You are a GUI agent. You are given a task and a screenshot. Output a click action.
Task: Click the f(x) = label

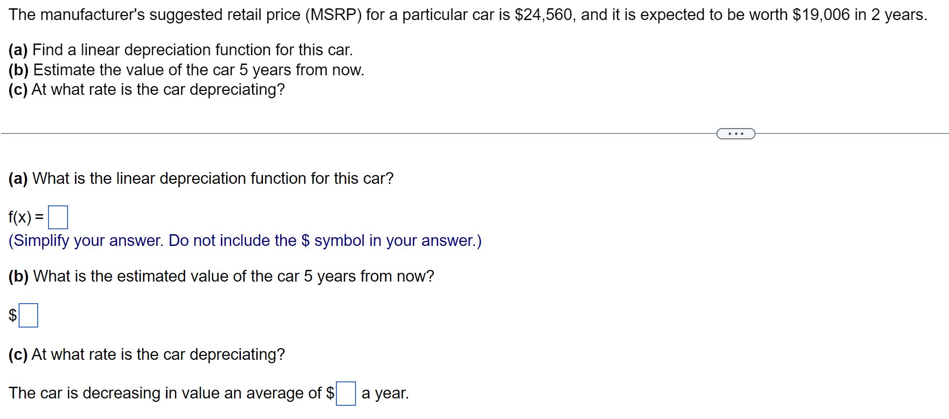[24, 217]
